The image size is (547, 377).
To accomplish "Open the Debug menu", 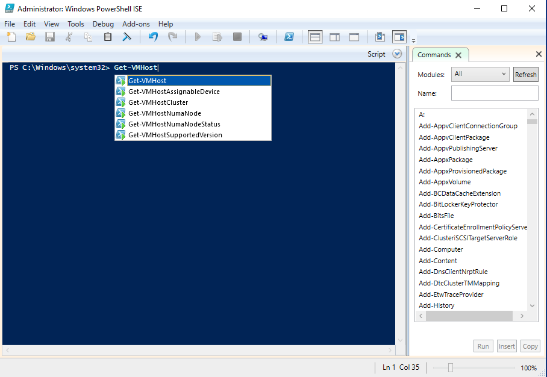I will pyautogui.click(x=102, y=24).
